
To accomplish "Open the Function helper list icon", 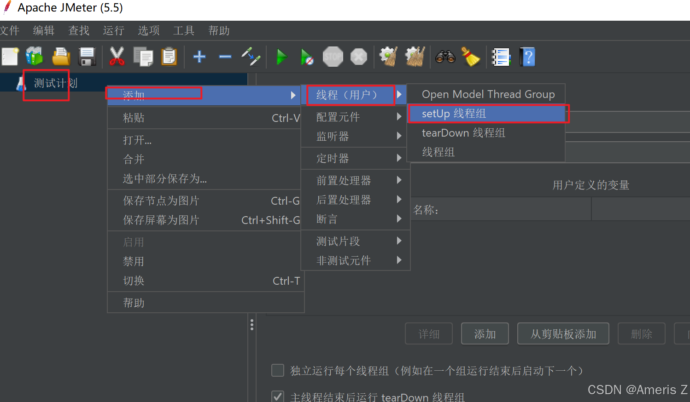I will tap(501, 57).
